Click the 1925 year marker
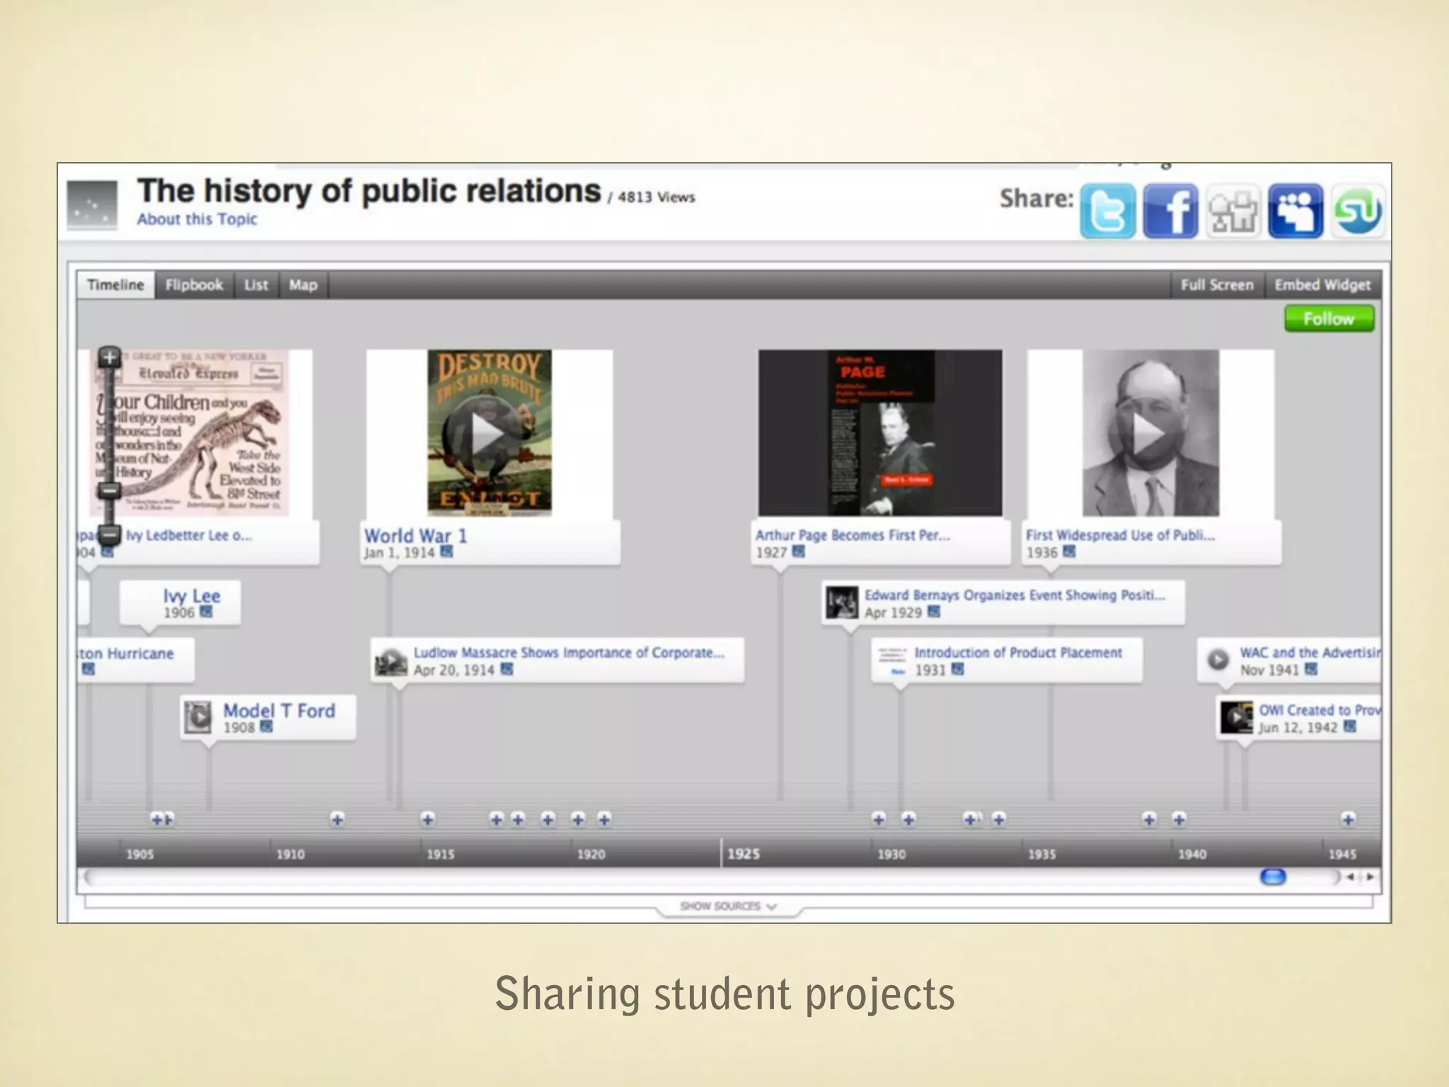 (x=744, y=854)
